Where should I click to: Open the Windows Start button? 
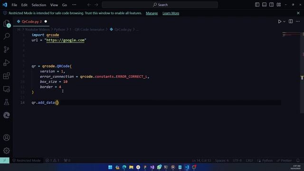(x=110, y=167)
